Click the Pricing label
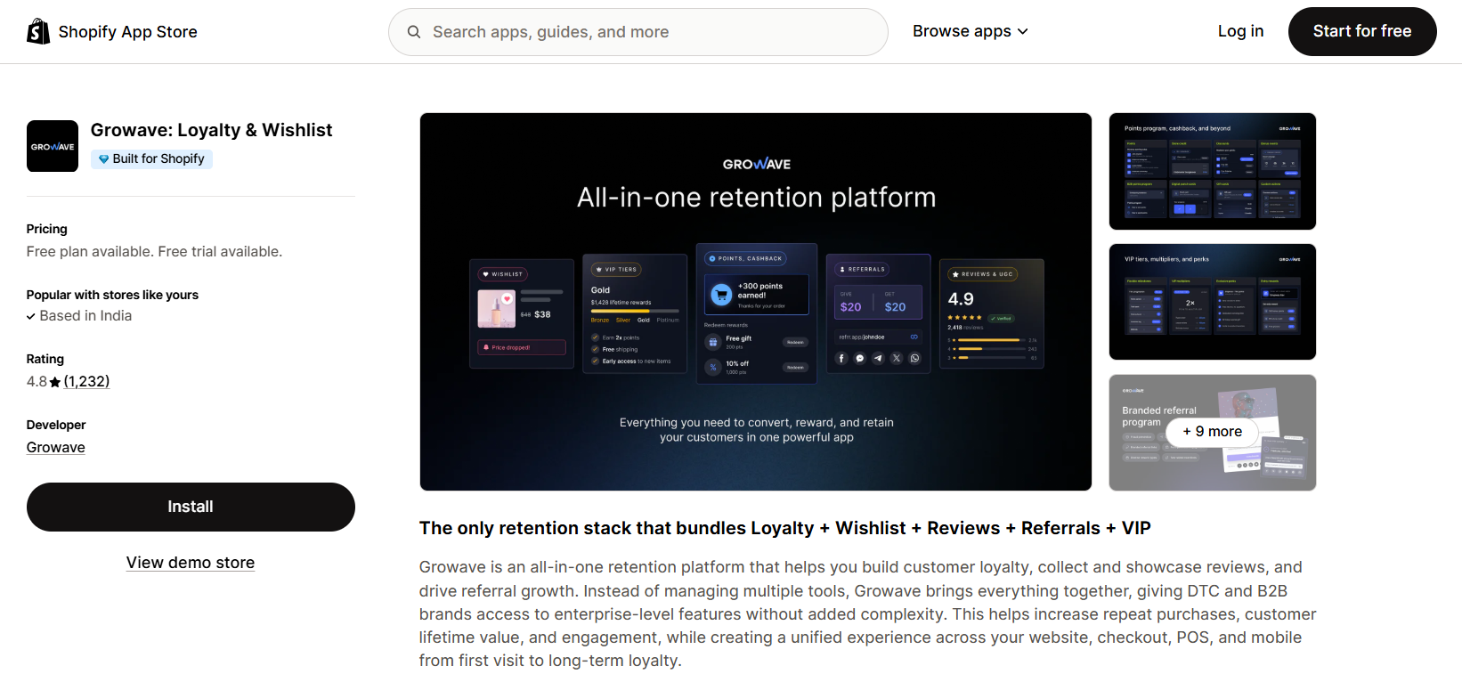1462x674 pixels. 47,229
